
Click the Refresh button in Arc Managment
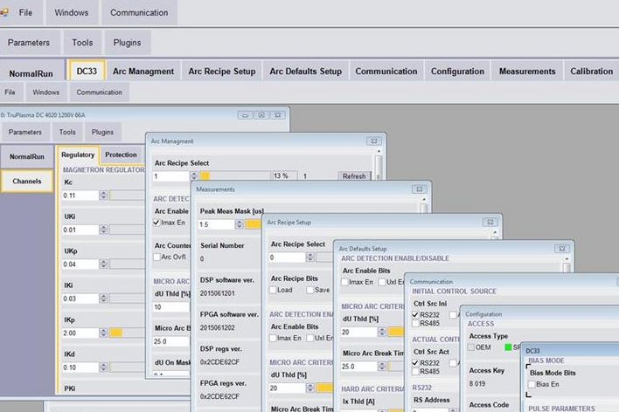click(353, 176)
